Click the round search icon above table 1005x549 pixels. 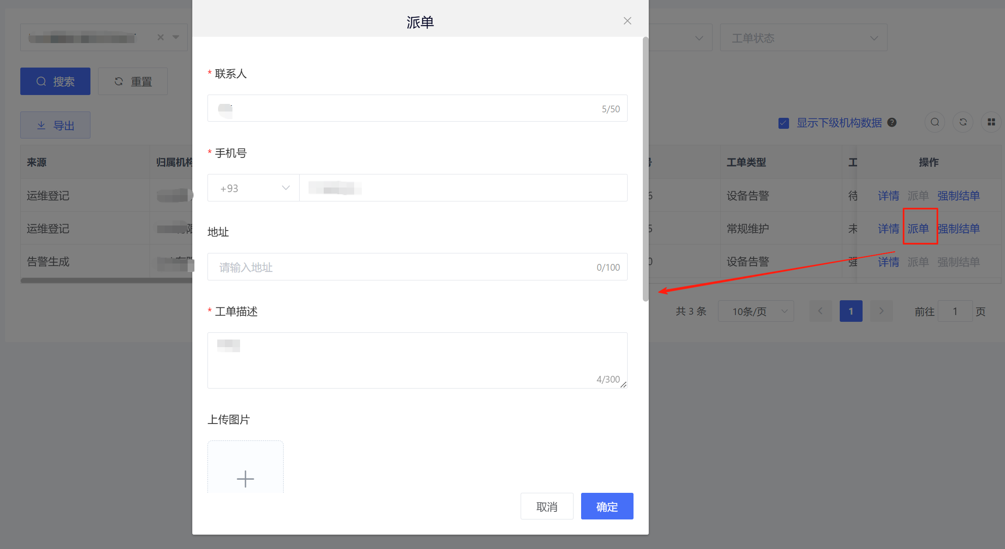(935, 122)
